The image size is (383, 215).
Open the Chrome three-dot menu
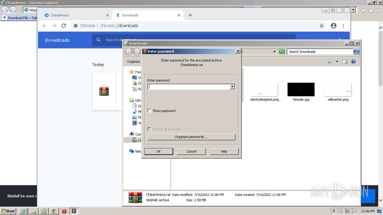point(343,26)
